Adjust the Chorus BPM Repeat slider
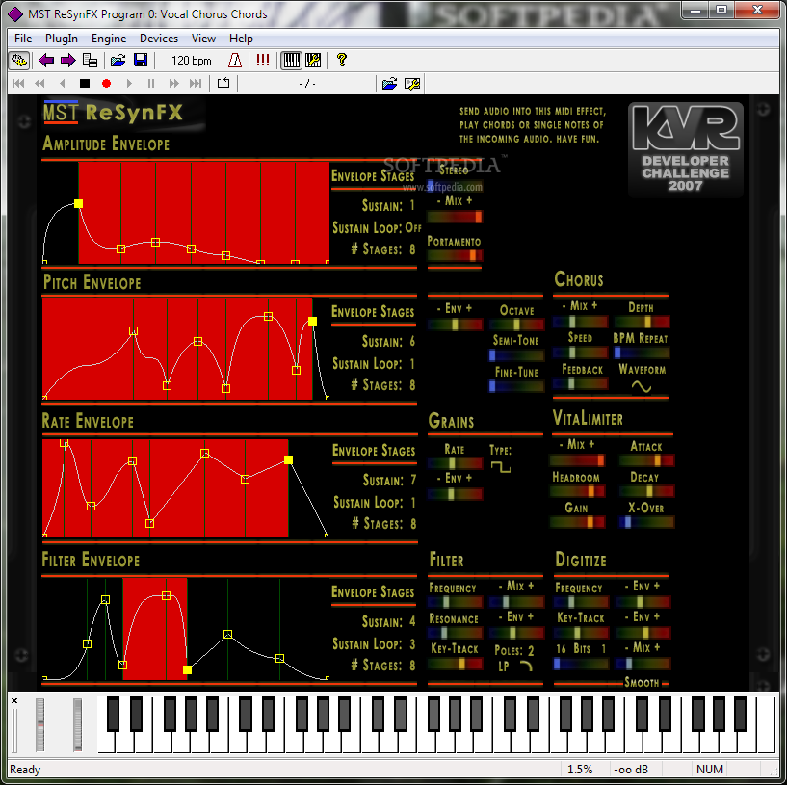 [x=642, y=353]
